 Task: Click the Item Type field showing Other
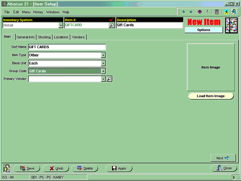pyautogui.click(x=65, y=55)
